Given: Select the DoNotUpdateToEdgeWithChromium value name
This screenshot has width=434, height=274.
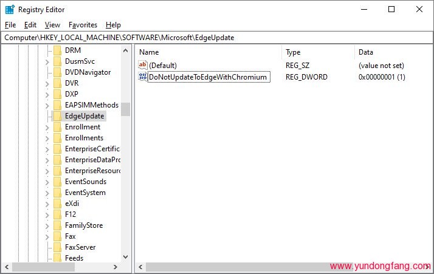Looking at the screenshot, I should click(208, 77).
